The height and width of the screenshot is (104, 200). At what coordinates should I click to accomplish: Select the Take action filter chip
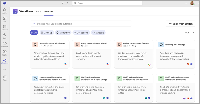pos(63,33)
